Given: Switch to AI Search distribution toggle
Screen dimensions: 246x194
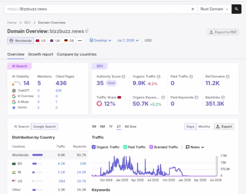Looking at the screenshot, I should tap(22, 126).
